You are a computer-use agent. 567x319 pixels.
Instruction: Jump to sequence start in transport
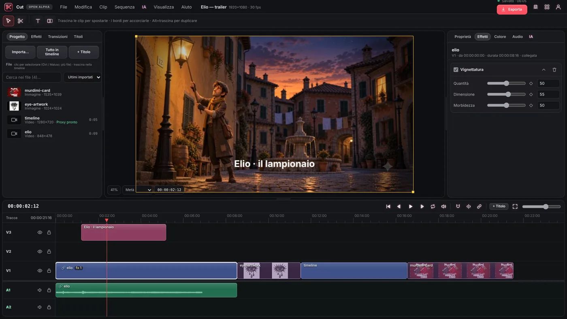point(388,206)
